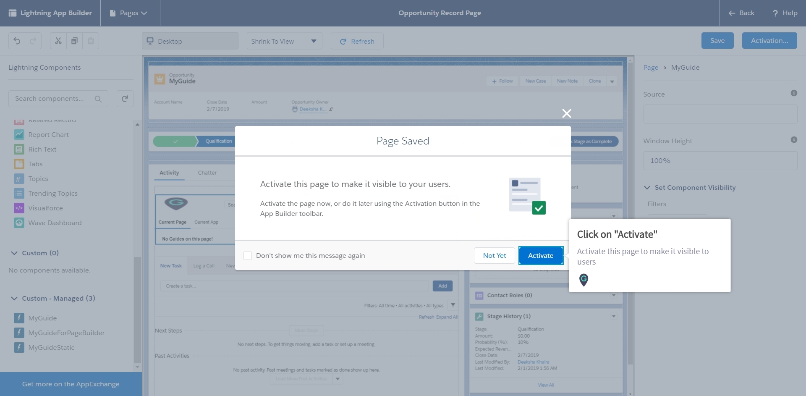The height and width of the screenshot is (396, 806).
Task: Click the Page breadcrumb link
Action: [651, 68]
